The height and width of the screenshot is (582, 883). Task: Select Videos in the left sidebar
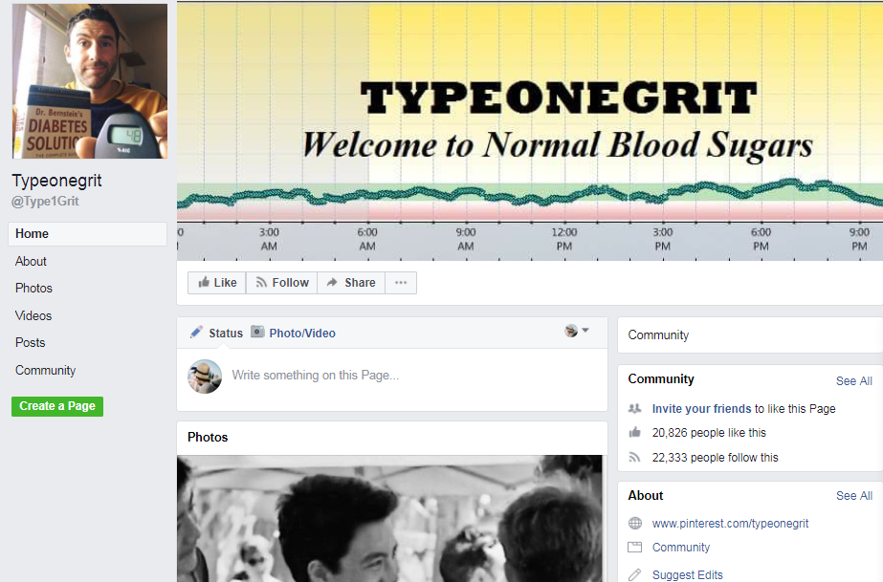tap(33, 316)
